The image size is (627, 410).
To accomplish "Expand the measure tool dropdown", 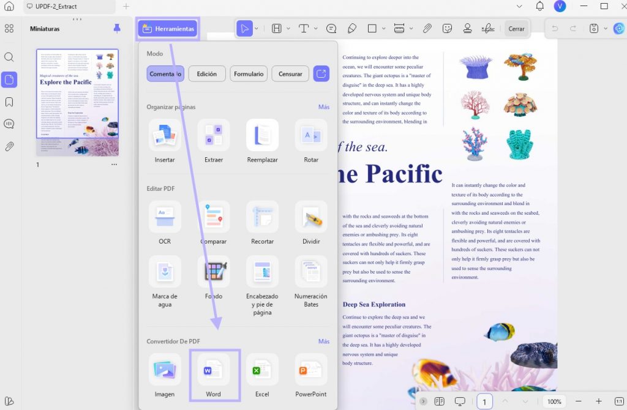I will (411, 29).
